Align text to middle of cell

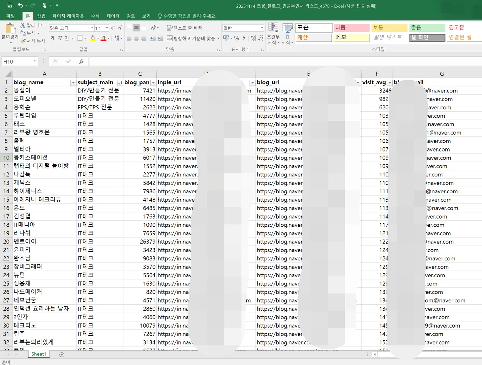click(x=136, y=28)
